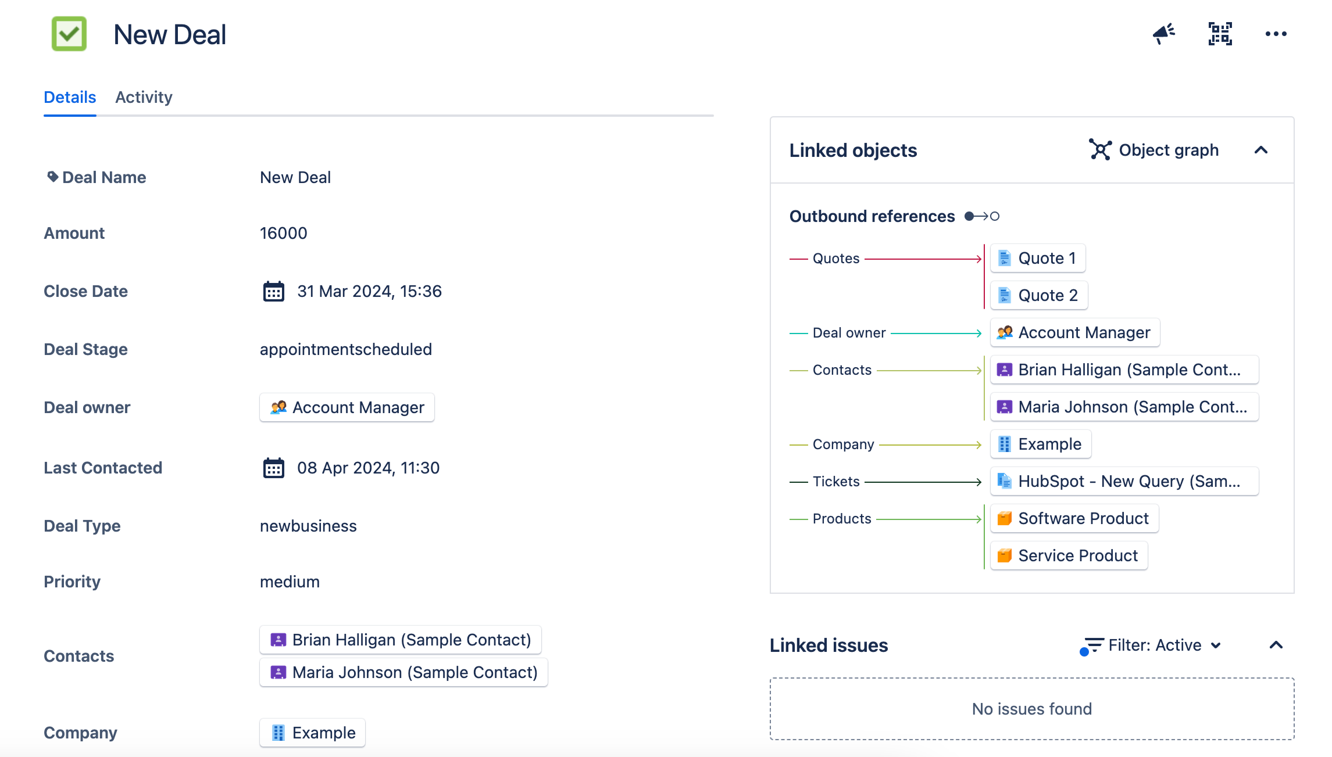Open Brian Halligan contact in Contacts field
The image size is (1332, 757).
[401, 640]
